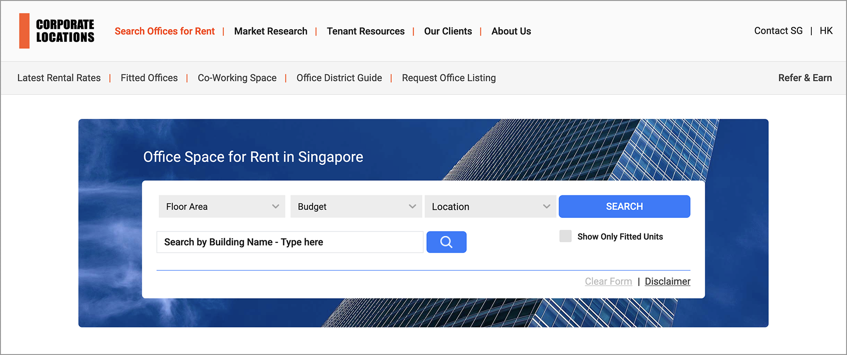Open Tenant Resources menu
The image size is (847, 355).
tap(366, 31)
